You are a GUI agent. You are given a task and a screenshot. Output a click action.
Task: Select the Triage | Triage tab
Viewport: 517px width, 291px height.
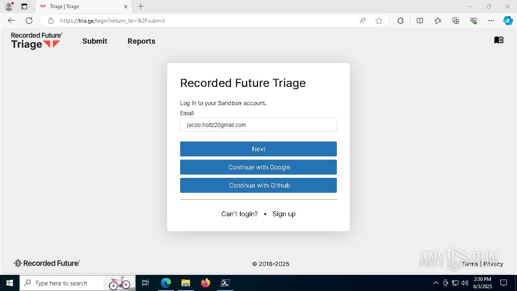click(x=84, y=6)
